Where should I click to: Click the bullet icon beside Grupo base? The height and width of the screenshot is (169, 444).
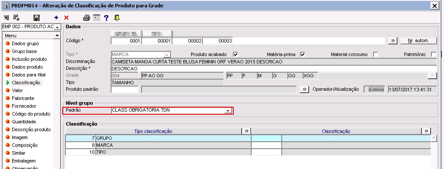[x=8, y=51]
